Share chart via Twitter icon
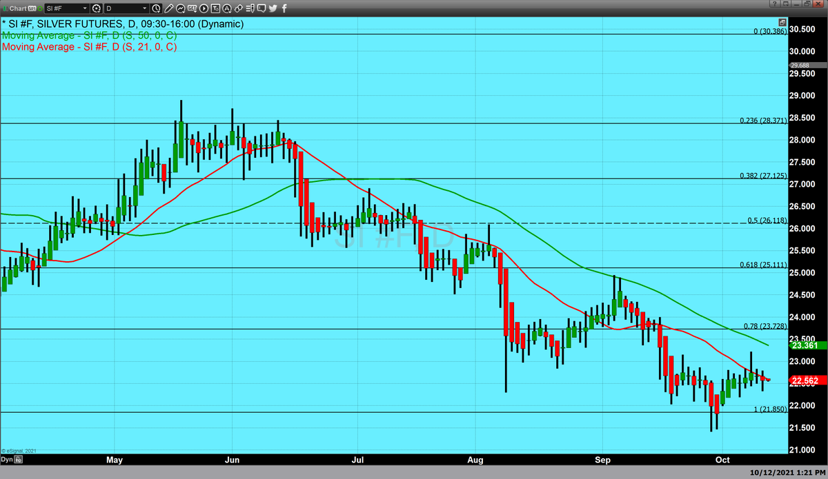This screenshot has width=828, height=479. click(x=273, y=8)
